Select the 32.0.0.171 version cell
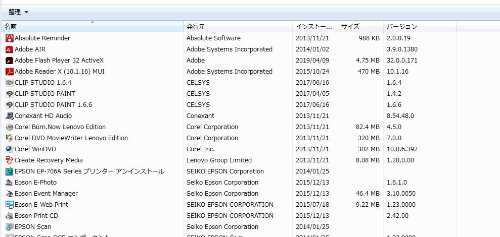Viewport: 500px width, 237px height. point(402,61)
